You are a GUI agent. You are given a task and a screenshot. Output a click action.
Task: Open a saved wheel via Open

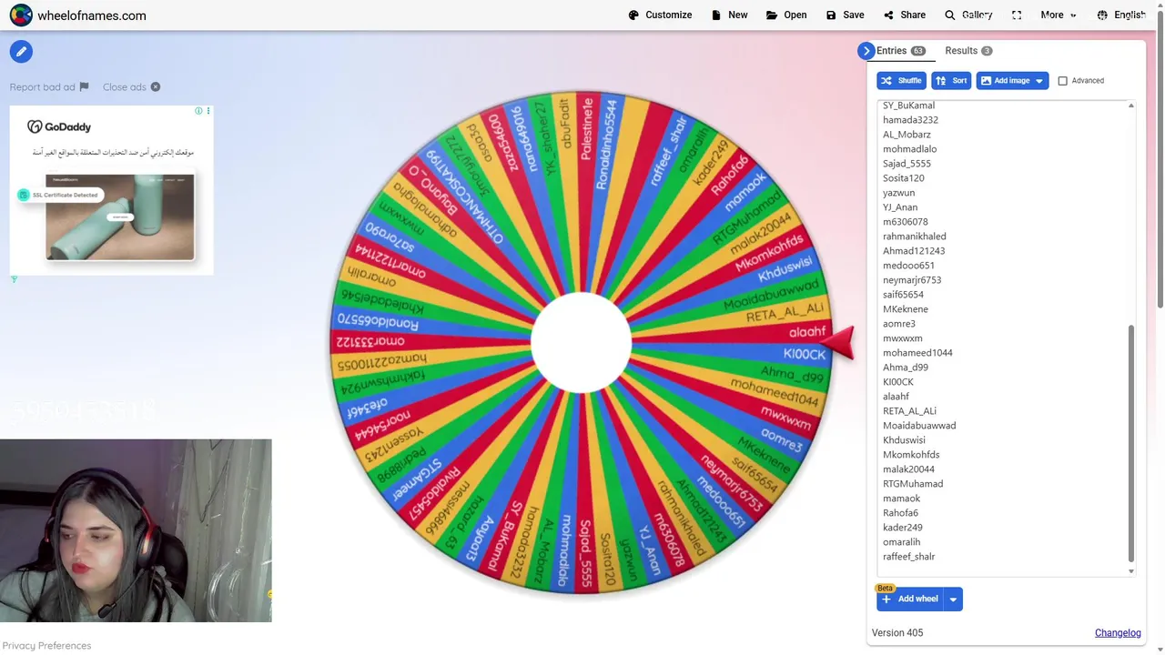coord(786,15)
